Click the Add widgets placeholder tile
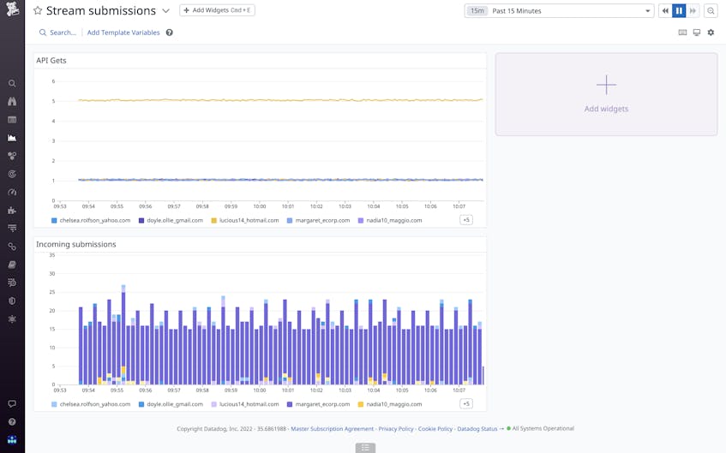This screenshot has height=453, width=726. point(606,94)
